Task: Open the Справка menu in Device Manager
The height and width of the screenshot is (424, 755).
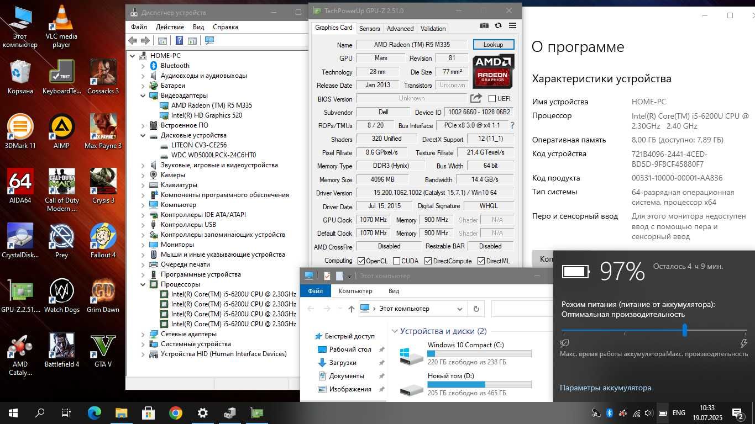Action: pos(225,26)
